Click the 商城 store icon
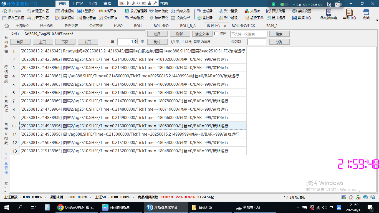Image resolution: width=379 pixels, height=213 pixels. 366,12
